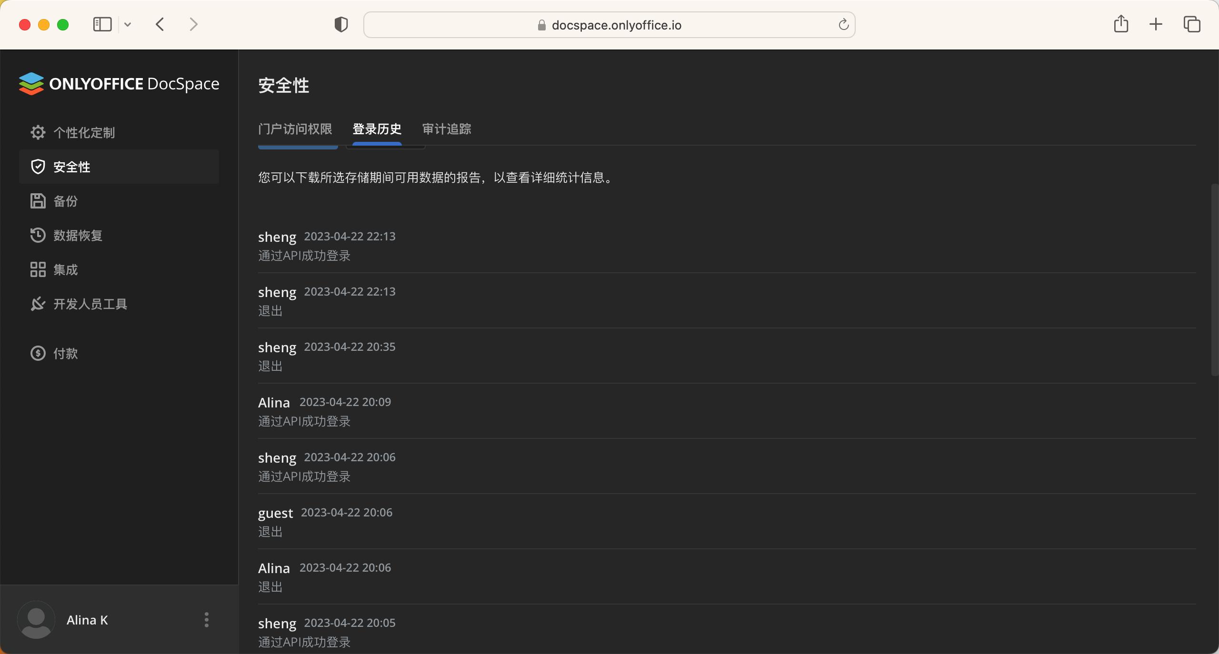The height and width of the screenshot is (654, 1219).
Task: Click the ONLYOFFICE DocSpace logo
Action: pos(118,83)
